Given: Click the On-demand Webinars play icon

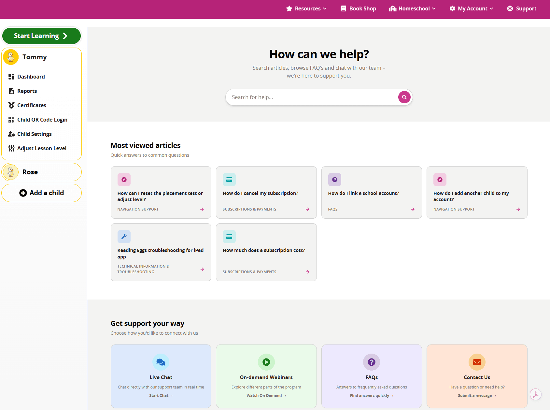Looking at the screenshot, I should [266, 362].
